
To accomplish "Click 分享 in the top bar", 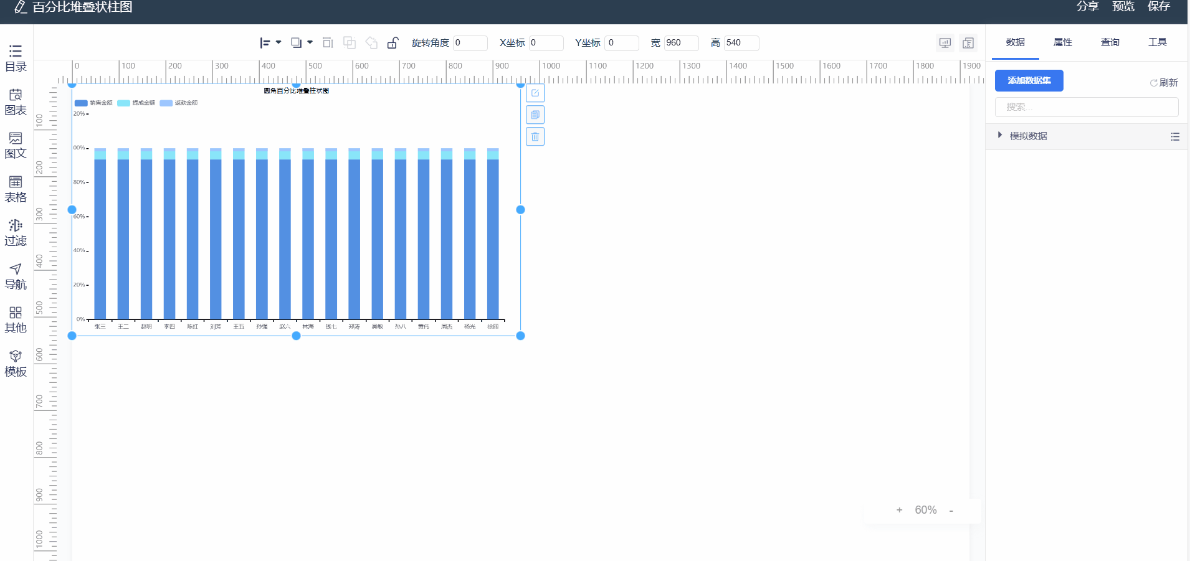I will (x=1088, y=6).
